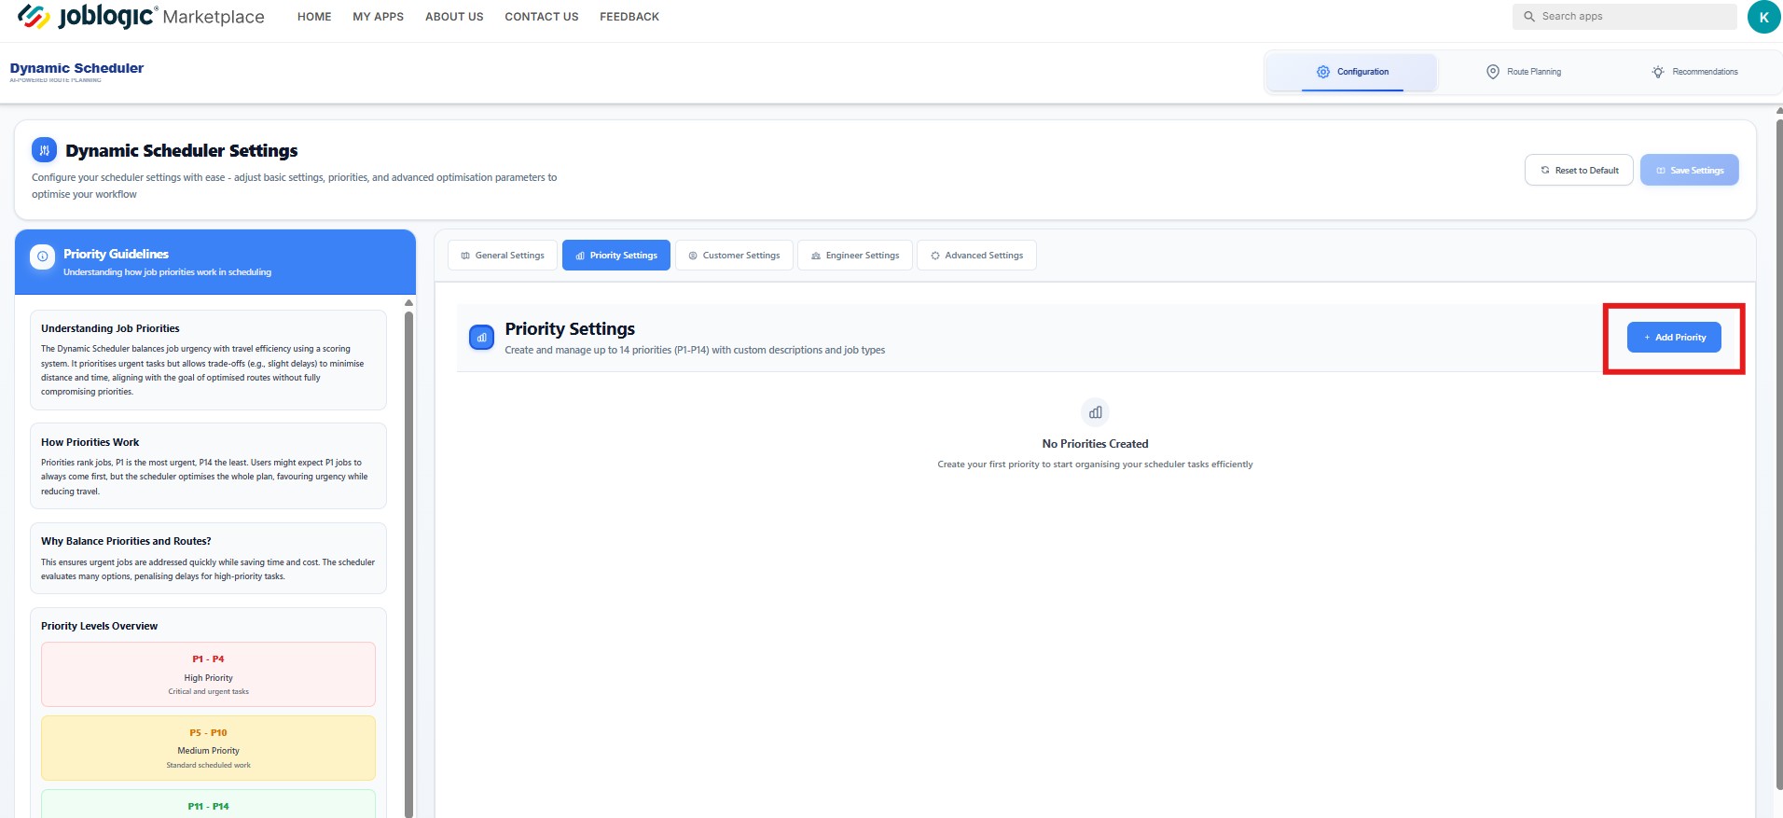Click the Joblogic logo
The image size is (1783, 818).
click(86, 17)
